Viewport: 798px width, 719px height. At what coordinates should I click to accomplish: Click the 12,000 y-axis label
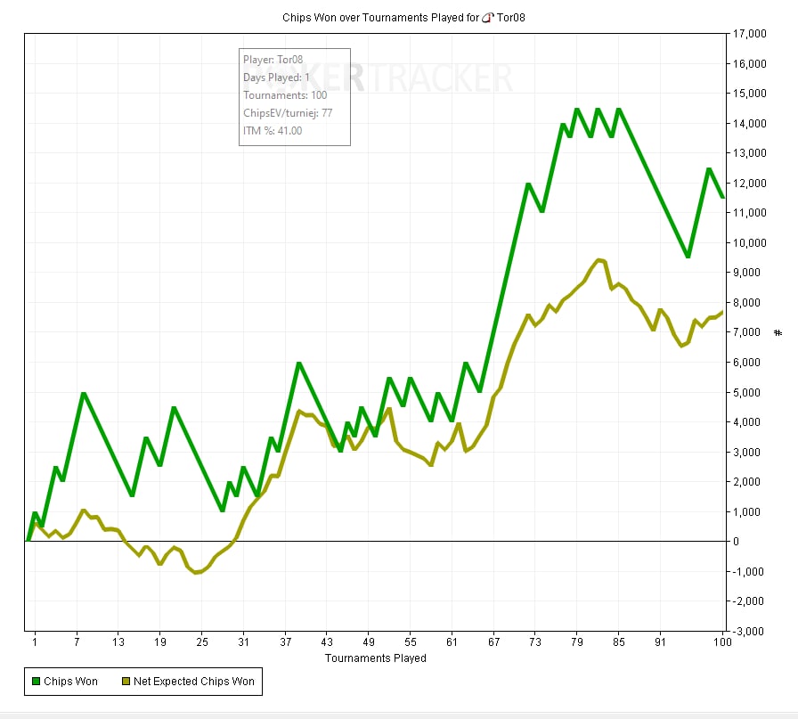pyautogui.click(x=749, y=183)
